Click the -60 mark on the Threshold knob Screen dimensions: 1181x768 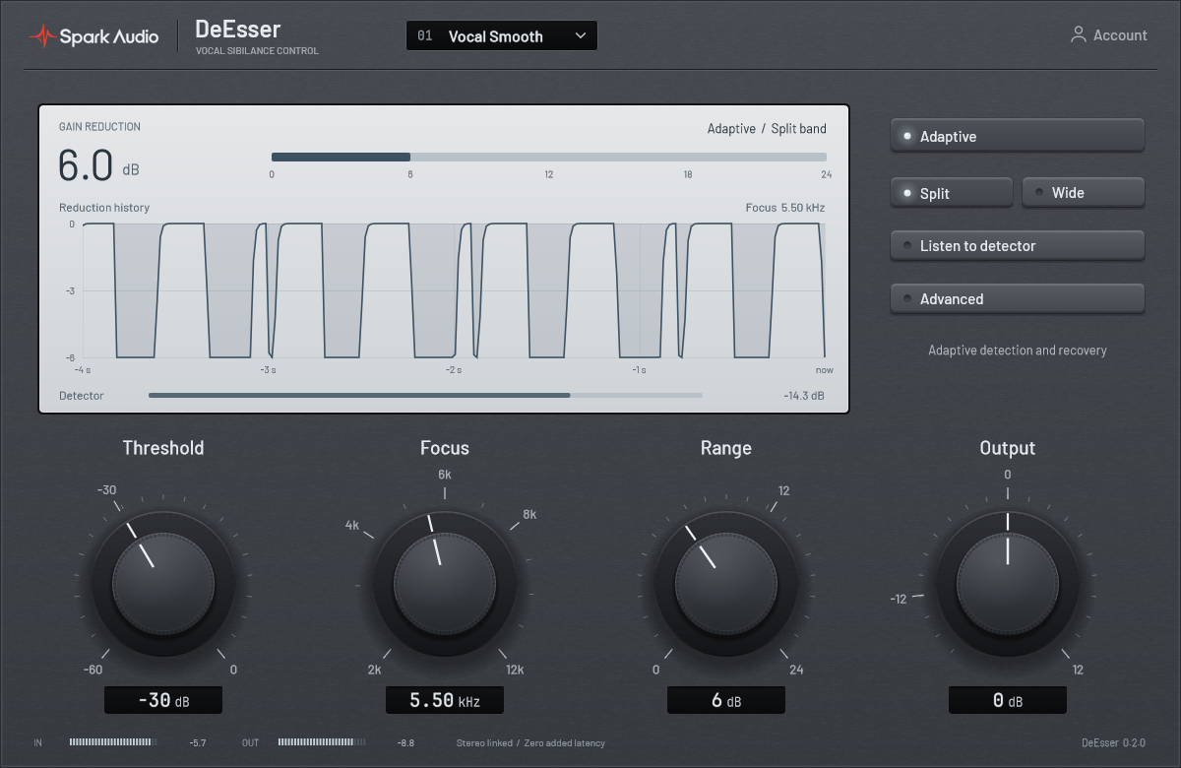pos(93,670)
